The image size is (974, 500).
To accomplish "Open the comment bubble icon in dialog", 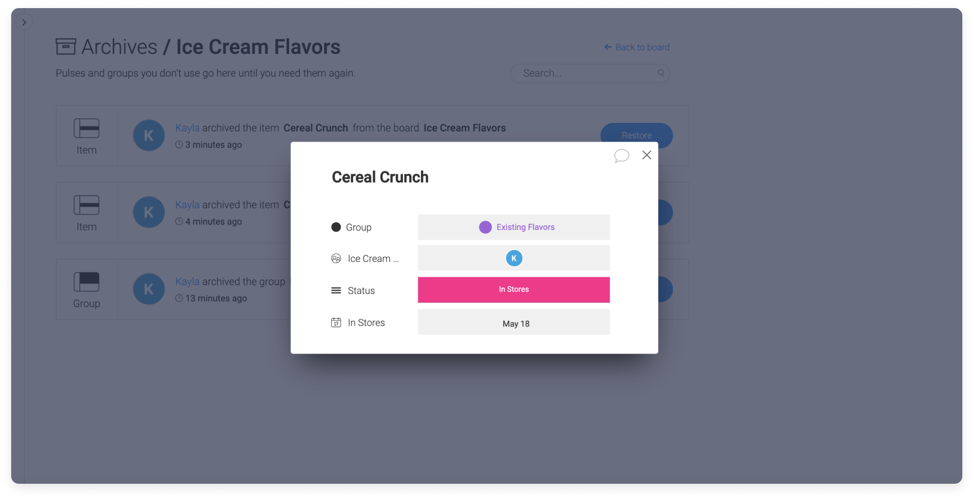I will [x=621, y=155].
